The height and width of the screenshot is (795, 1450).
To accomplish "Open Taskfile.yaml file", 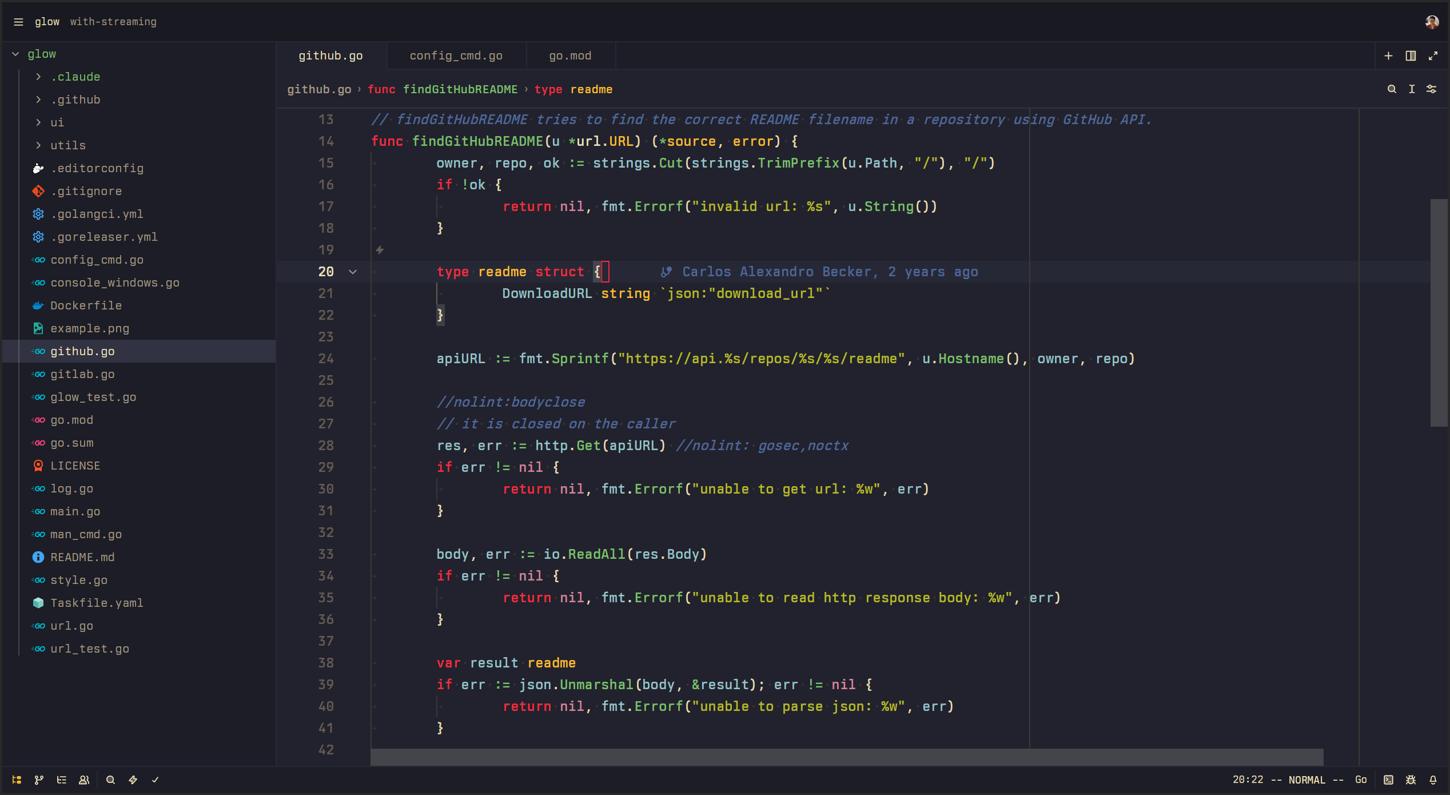I will point(140,603).
